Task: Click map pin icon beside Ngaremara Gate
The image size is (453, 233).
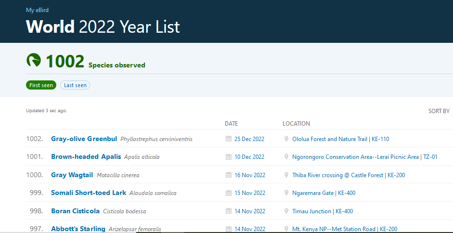Action: click(x=286, y=193)
